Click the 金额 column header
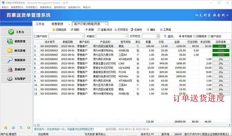232x136 pixels. pos(177,42)
